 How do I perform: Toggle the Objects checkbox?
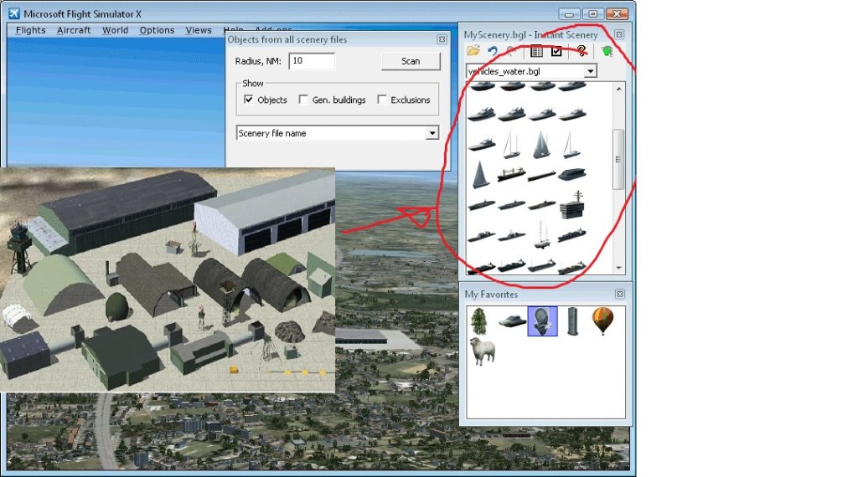click(248, 100)
